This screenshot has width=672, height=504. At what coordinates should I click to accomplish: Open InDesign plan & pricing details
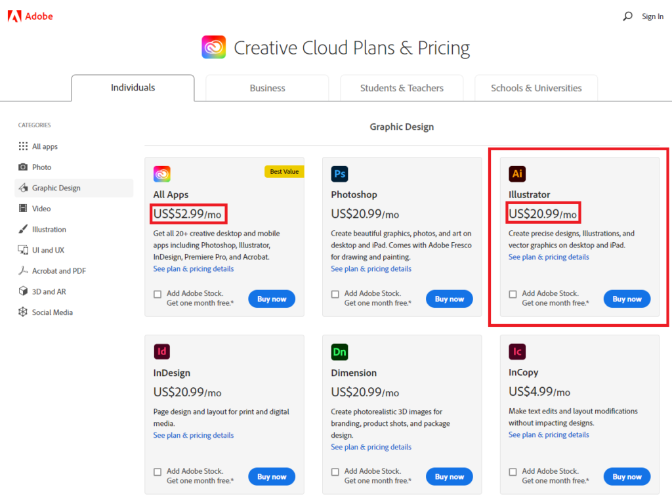click(194, 435)
